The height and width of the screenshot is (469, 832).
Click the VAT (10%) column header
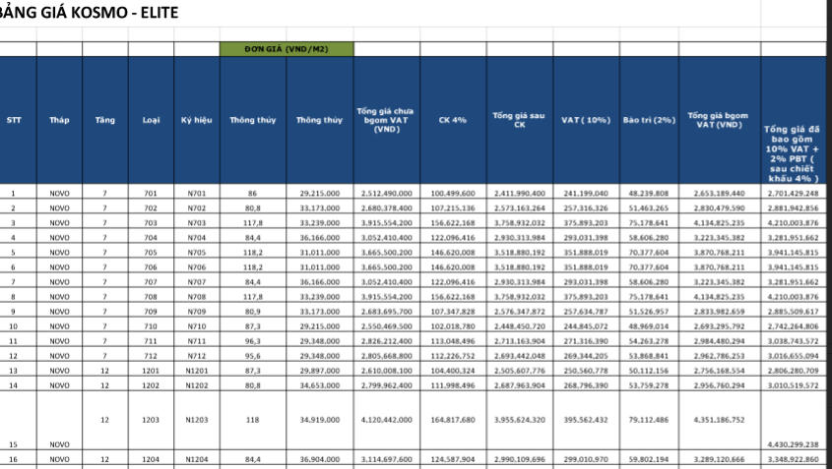[x=585, y=120]
